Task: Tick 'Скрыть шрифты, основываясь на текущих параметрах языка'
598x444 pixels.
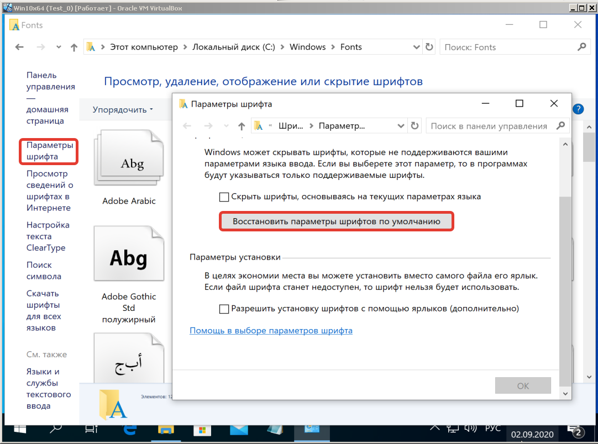Action: [224, 197]
